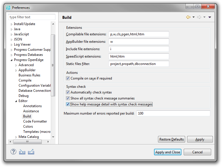The width and height of the screenshot is (222, 167).
Task: Expand the Java tree node
Action: point(11,29)
